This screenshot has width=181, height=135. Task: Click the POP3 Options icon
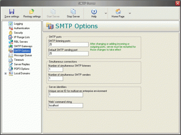click(x=11, y=69)
